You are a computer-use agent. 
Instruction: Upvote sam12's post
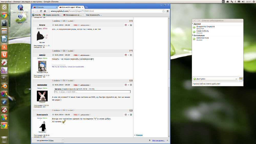pyautogui.click(x=131, y=55)
